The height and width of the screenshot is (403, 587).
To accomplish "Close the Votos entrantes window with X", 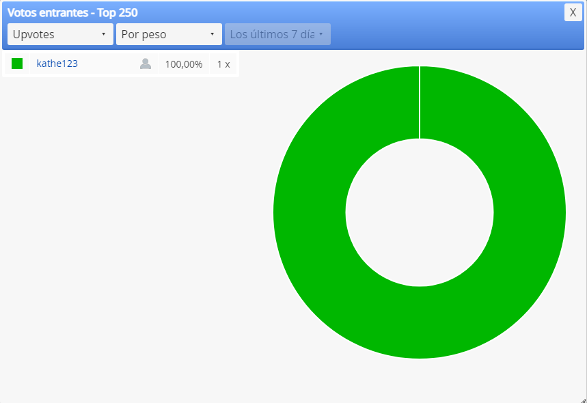I will point(573,12).
